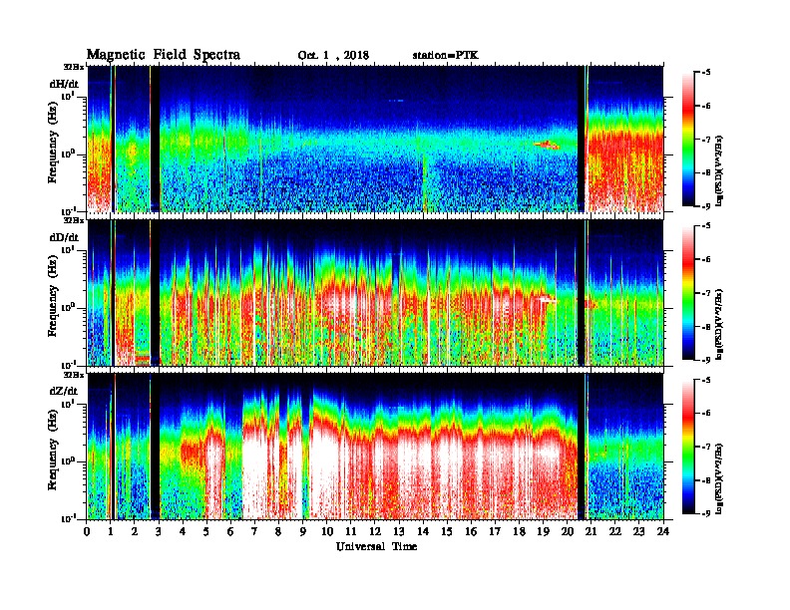Click the dH/dt spectrogram plot
Screen dimensions: 790x610
375,139
